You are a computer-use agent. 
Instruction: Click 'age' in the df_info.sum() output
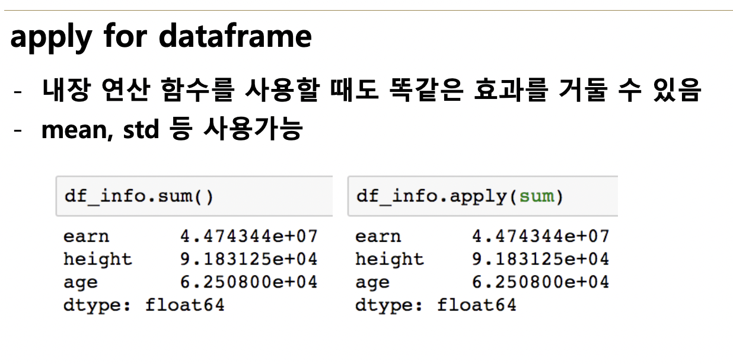81,283
